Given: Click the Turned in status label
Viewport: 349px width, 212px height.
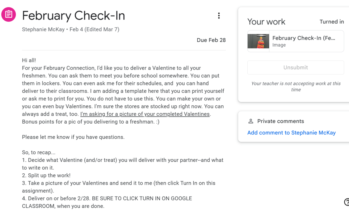Looking at the screenshot, I should click(332, 22).
